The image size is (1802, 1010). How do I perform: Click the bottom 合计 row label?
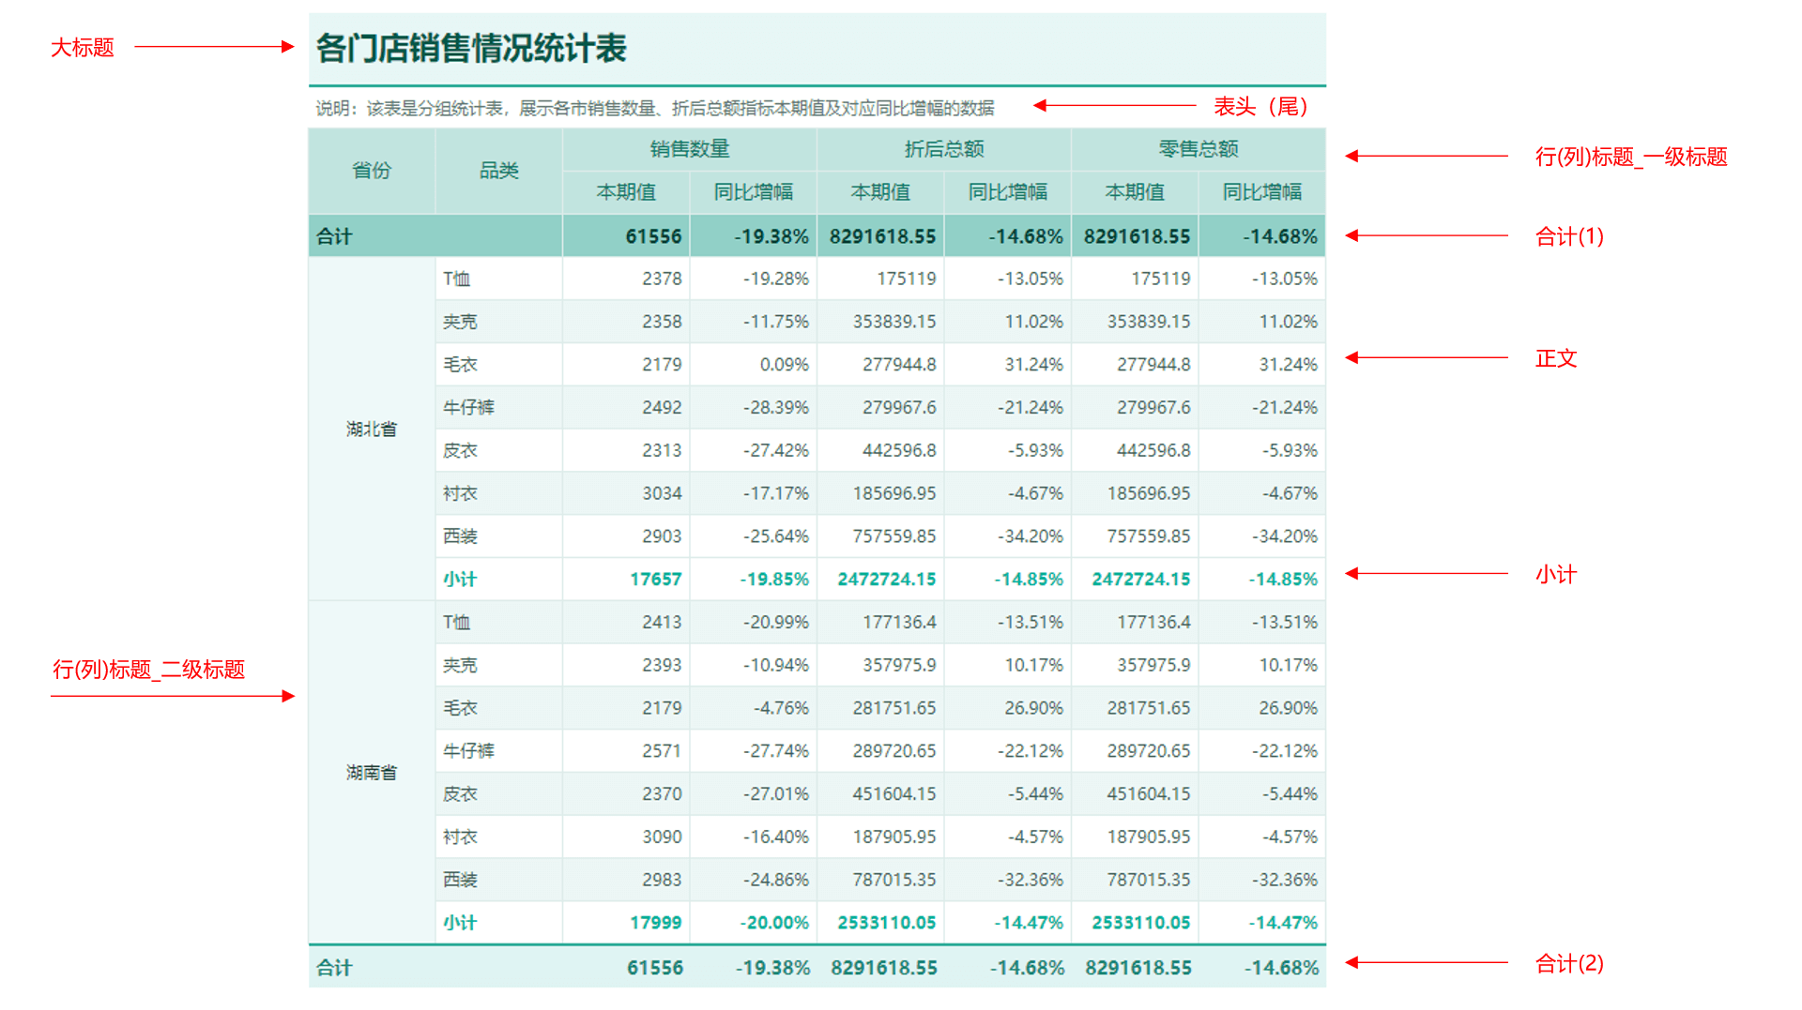(334, 968)
